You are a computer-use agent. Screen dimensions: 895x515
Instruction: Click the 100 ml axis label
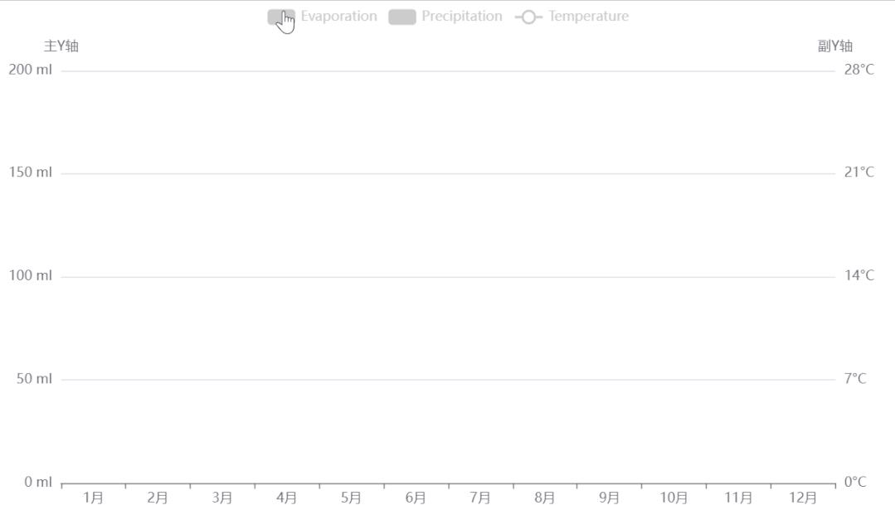pos(31,275)
